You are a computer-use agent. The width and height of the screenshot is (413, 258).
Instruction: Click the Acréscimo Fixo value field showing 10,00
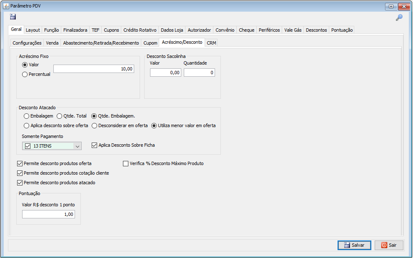click(94, 69)
